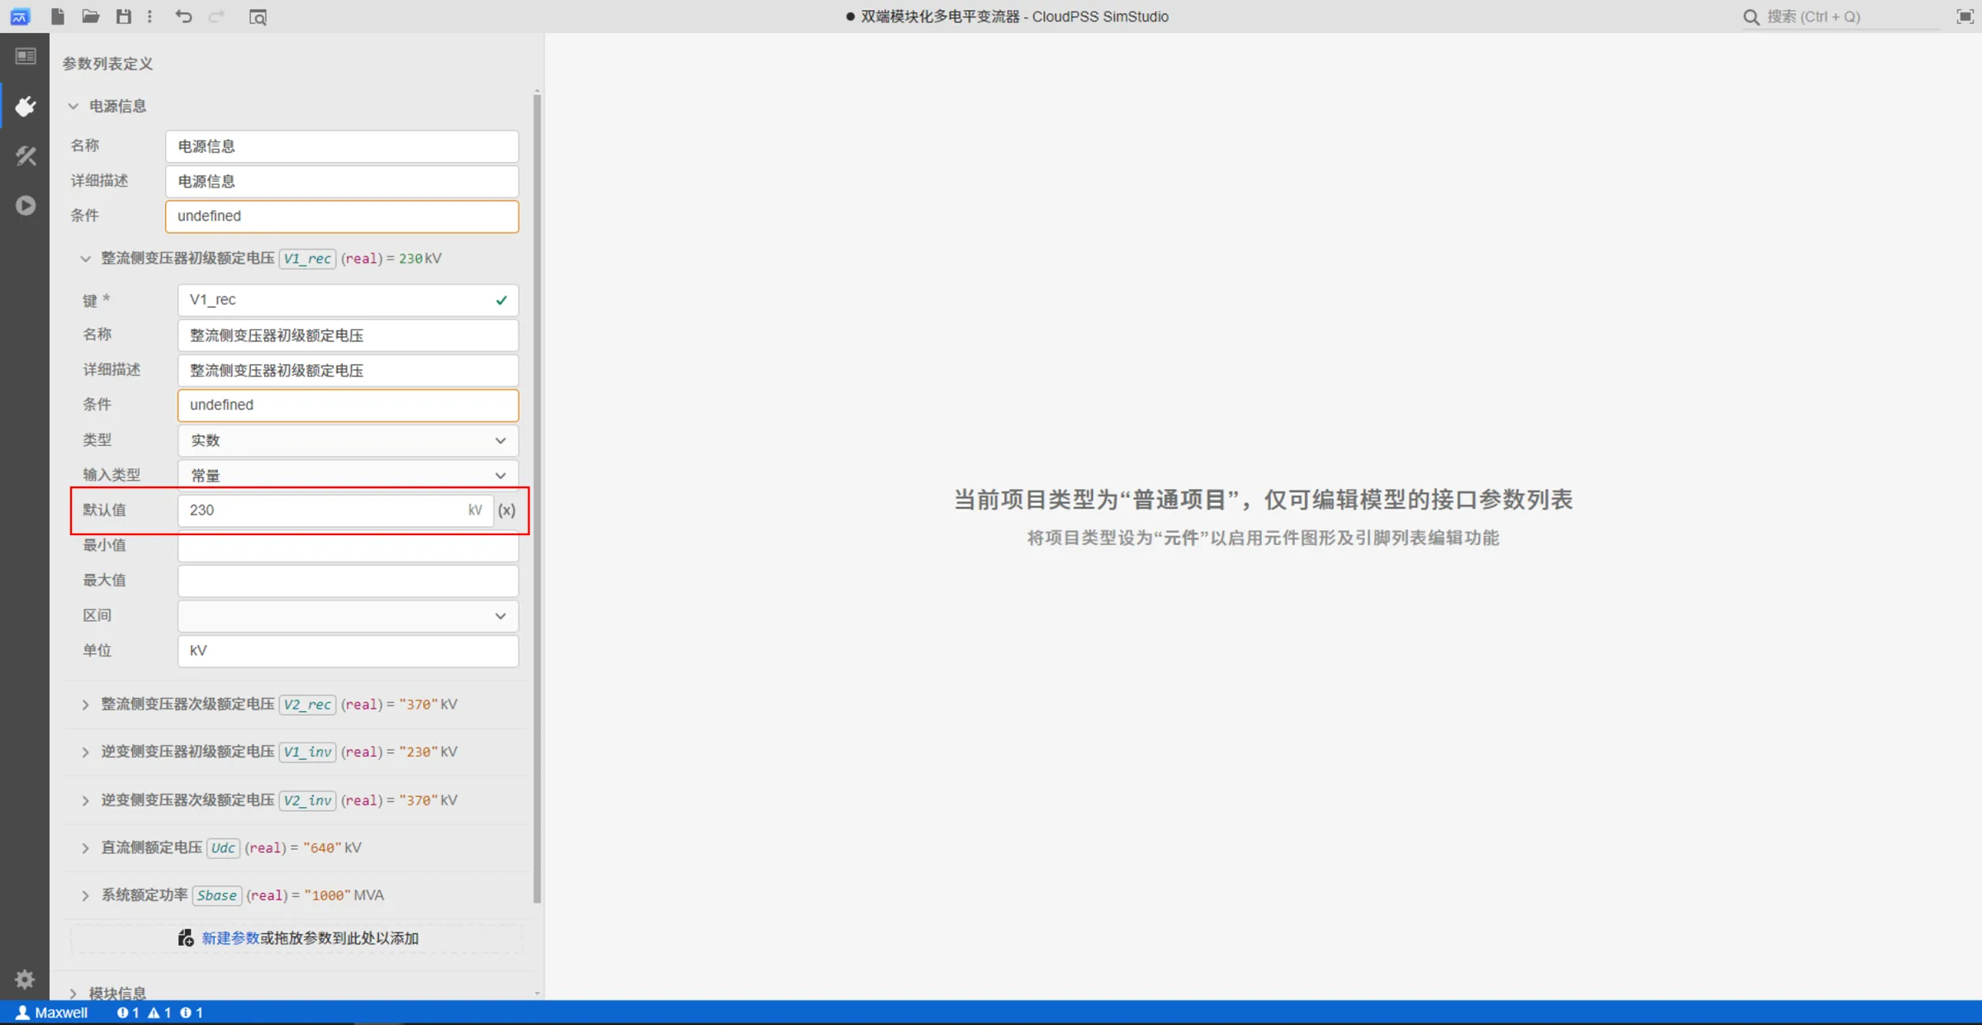Click the 默认值 field with 230
1982x1025 pixels.
[x=335, y=510]
